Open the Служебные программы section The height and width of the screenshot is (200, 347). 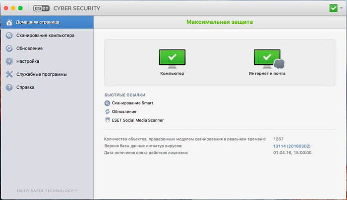pyautogui.click(x=47, y=74)
